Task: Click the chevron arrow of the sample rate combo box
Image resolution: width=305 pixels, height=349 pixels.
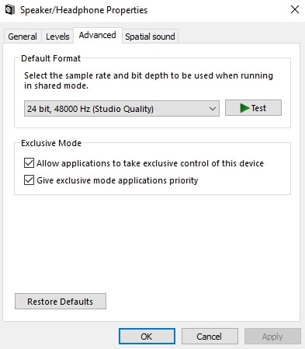Action: [213, 109]
